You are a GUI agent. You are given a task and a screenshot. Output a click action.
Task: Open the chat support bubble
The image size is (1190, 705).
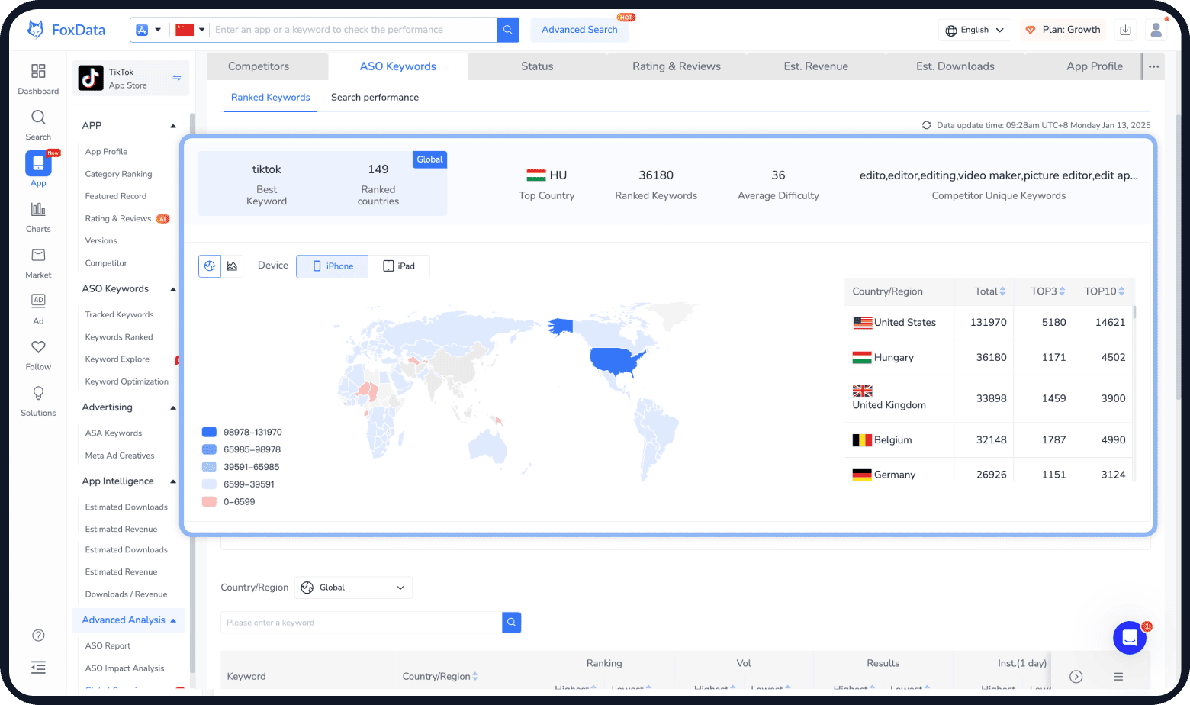1130,638
